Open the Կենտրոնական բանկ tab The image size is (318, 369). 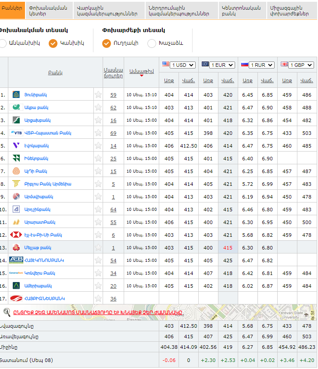pyautogui.click(x=242, y=11)
